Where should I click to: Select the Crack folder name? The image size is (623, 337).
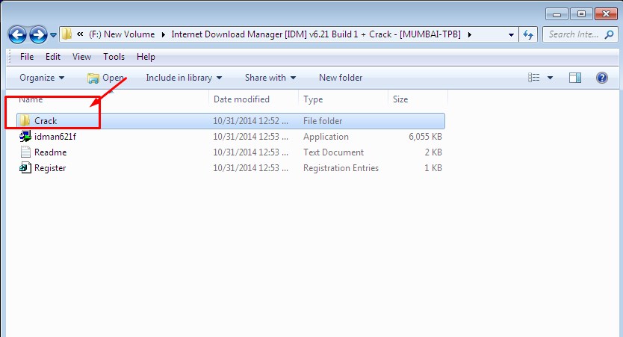point(46,121)
